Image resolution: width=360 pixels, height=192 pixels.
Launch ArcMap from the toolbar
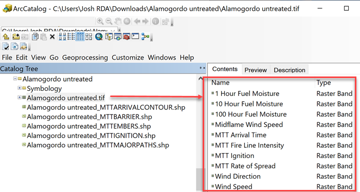(x=99, y=36)
